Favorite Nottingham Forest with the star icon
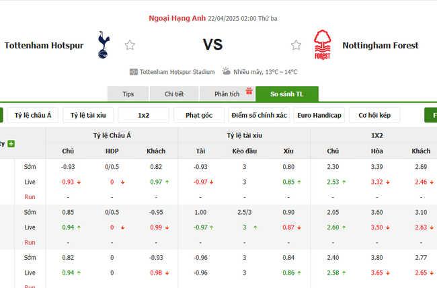Screen dimensions: 437x288 tap(296, 45)
